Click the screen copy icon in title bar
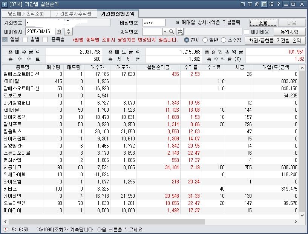This screenshot has height=234, width=308. point(257,5)
